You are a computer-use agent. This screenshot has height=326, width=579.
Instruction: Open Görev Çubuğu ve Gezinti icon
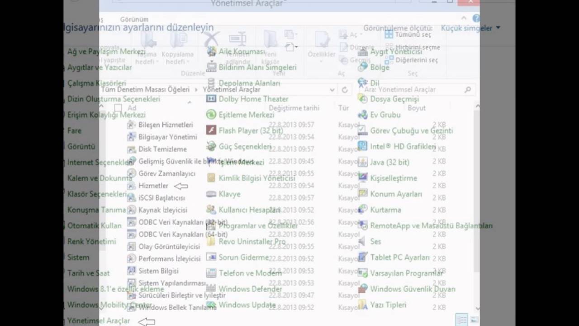tap(362, 130)
